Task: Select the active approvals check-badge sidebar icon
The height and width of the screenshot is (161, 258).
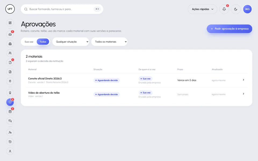Action: [x=10, y=102]
